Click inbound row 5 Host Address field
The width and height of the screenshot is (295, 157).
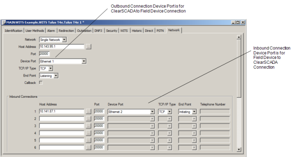(x=62, y=140)
